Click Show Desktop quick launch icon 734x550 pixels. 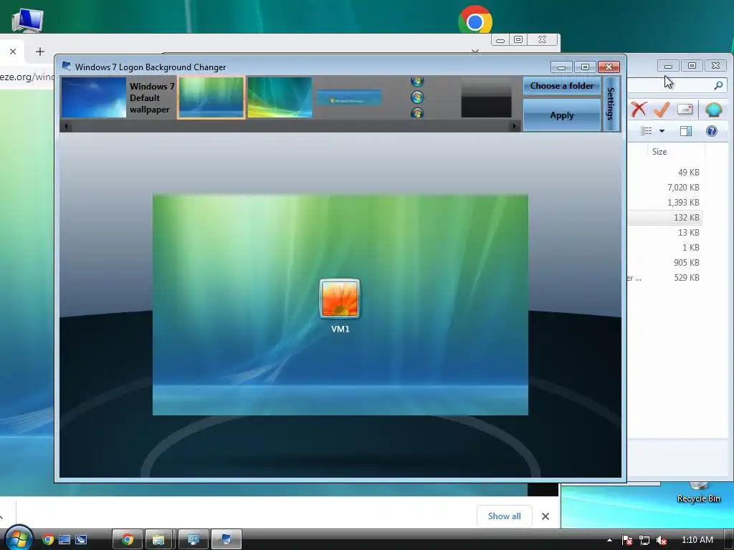pos(65,540)
